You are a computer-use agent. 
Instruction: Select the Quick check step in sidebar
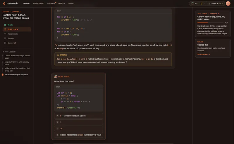pos(17,29)
